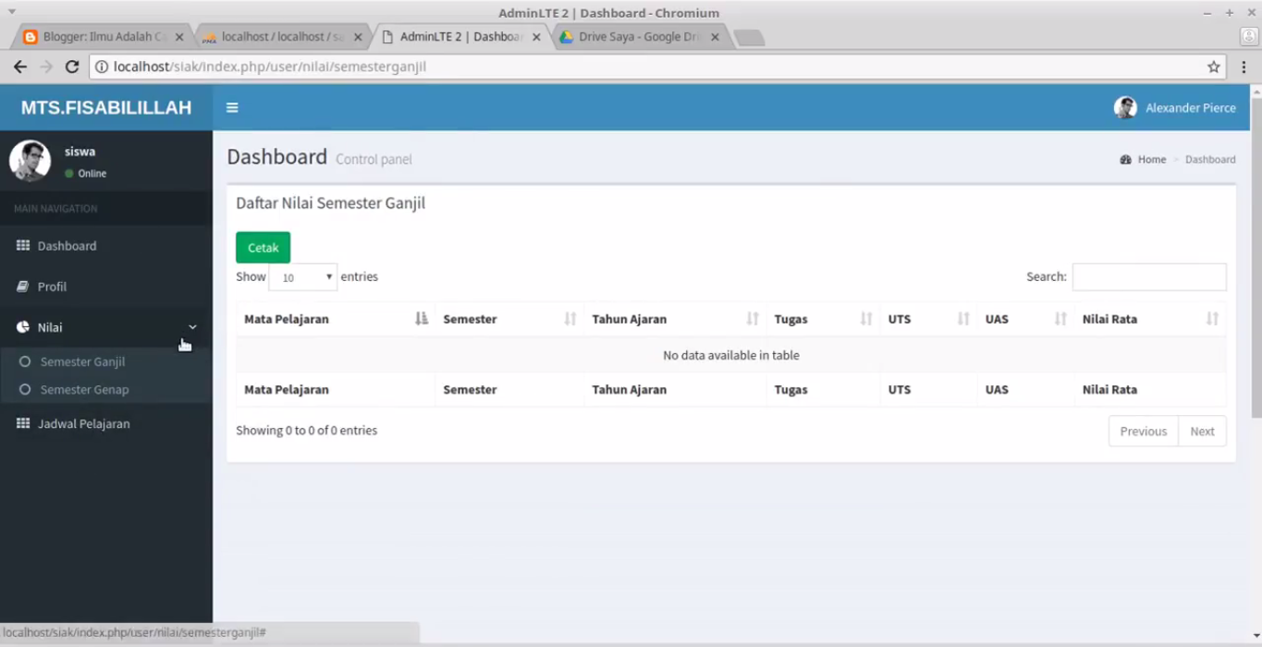Viewport: 1262px width, 647px height.
Task: Click the Chromium profile icon above menu
Action: (1248, 37)
